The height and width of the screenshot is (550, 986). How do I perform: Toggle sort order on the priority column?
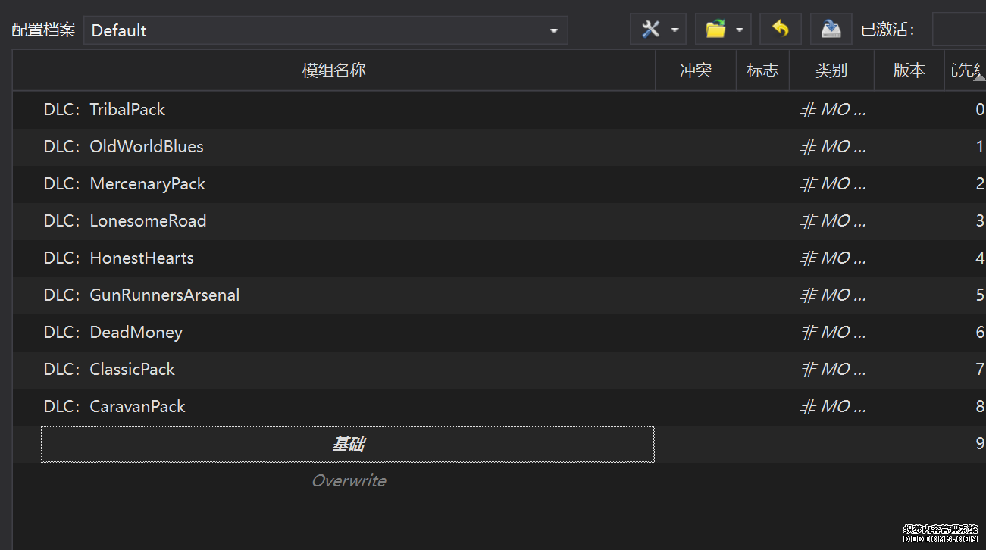coord(966,70)
